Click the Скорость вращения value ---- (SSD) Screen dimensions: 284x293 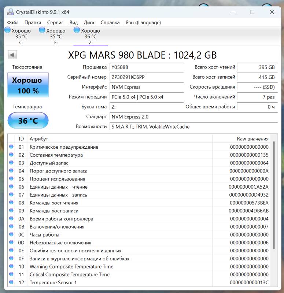[x=257, y=87]
